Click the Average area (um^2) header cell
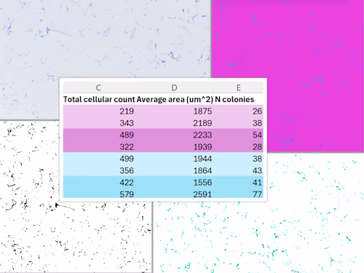 (175, 99)
